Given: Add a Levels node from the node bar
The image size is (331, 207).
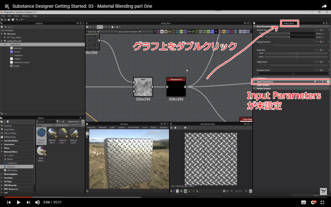Looking at the screenshot, I should [x=208, y=32].
